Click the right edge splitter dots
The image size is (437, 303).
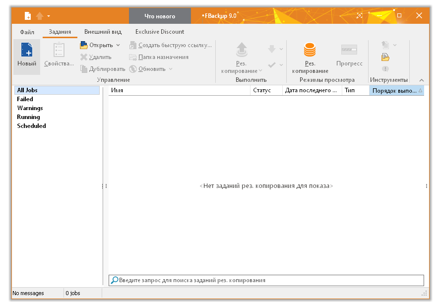click(427, 186)
